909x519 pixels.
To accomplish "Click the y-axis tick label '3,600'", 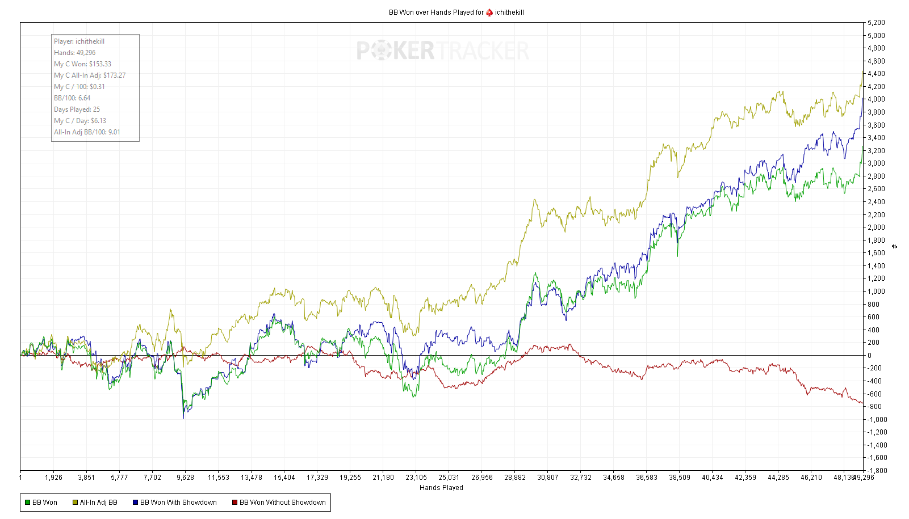I will tap(876, 125).
